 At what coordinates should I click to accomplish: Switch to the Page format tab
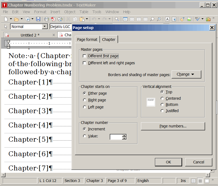tap(87, 40)
